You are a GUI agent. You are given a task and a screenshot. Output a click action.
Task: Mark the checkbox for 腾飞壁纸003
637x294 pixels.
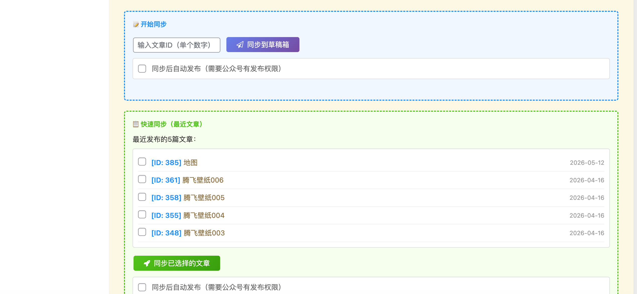click(x=142, y=232)
